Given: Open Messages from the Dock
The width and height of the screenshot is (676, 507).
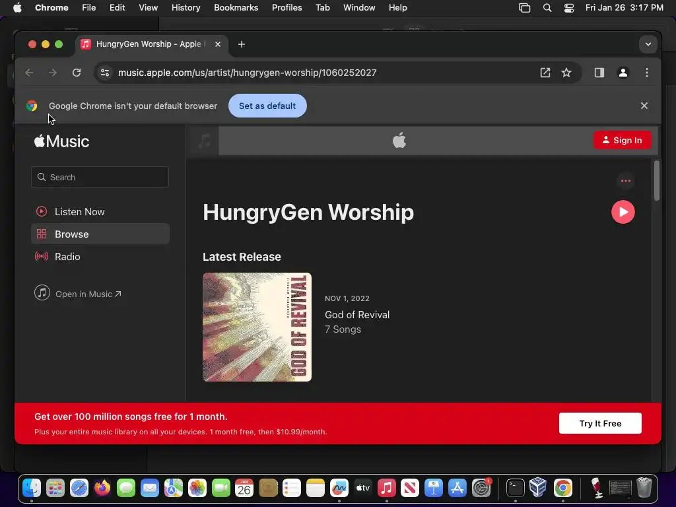Looking at the screenshot, I should pos(126,488).
